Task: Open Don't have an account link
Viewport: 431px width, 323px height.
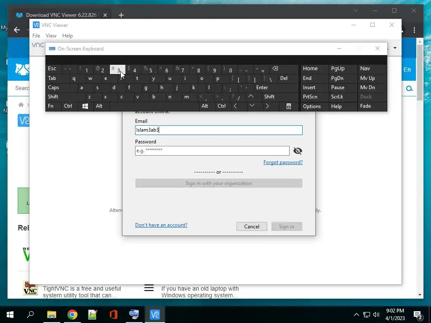Action: point(161,225)
